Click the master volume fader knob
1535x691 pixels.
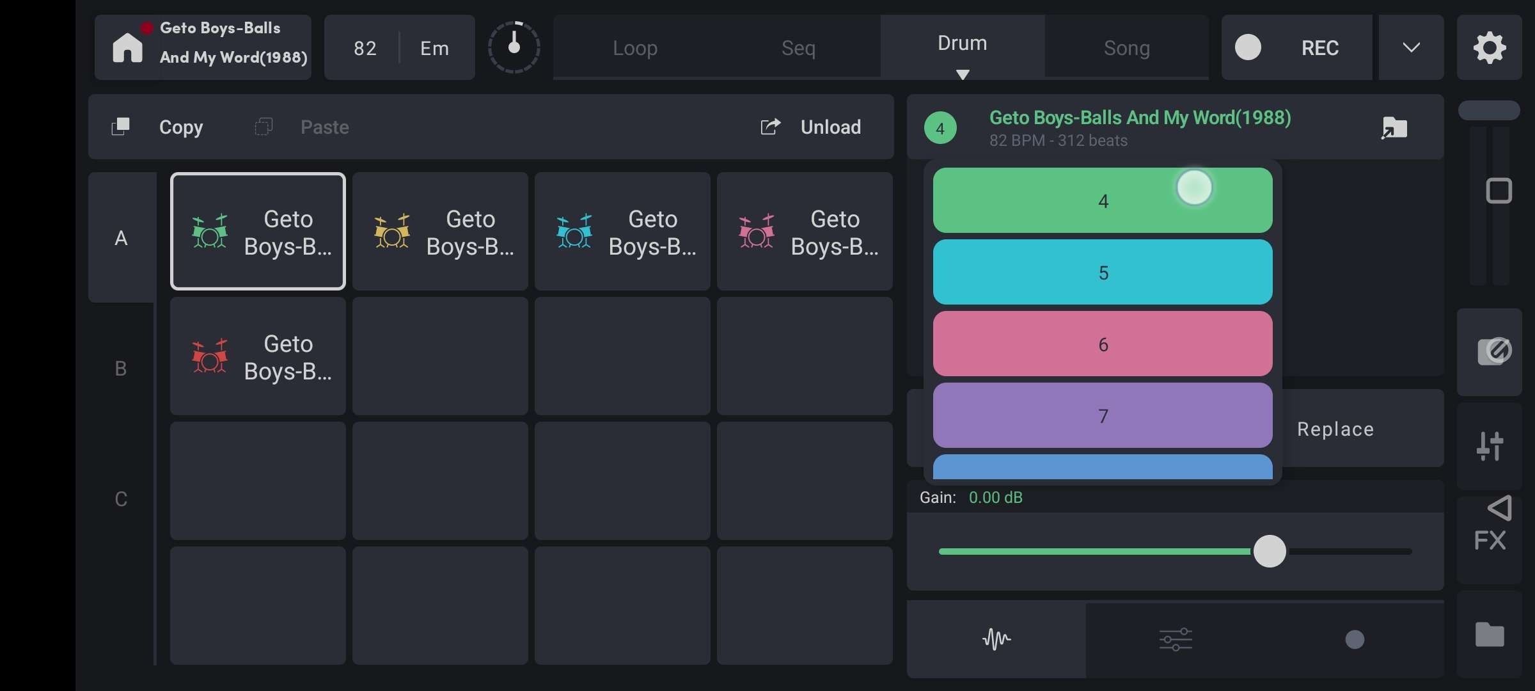tap(1489, 110)
